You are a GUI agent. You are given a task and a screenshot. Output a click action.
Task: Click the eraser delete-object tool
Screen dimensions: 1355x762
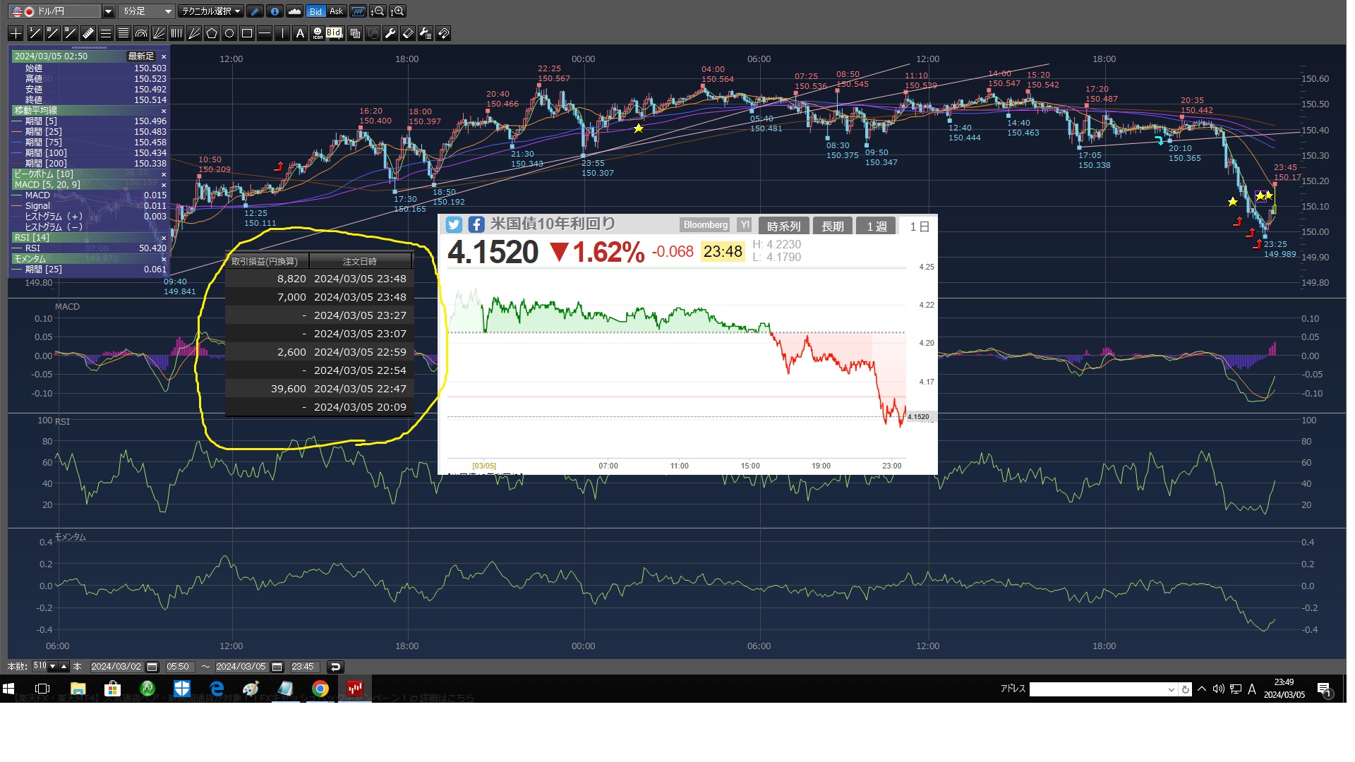(407, 33)
